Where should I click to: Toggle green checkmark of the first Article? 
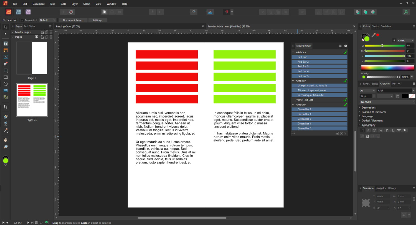345,52
